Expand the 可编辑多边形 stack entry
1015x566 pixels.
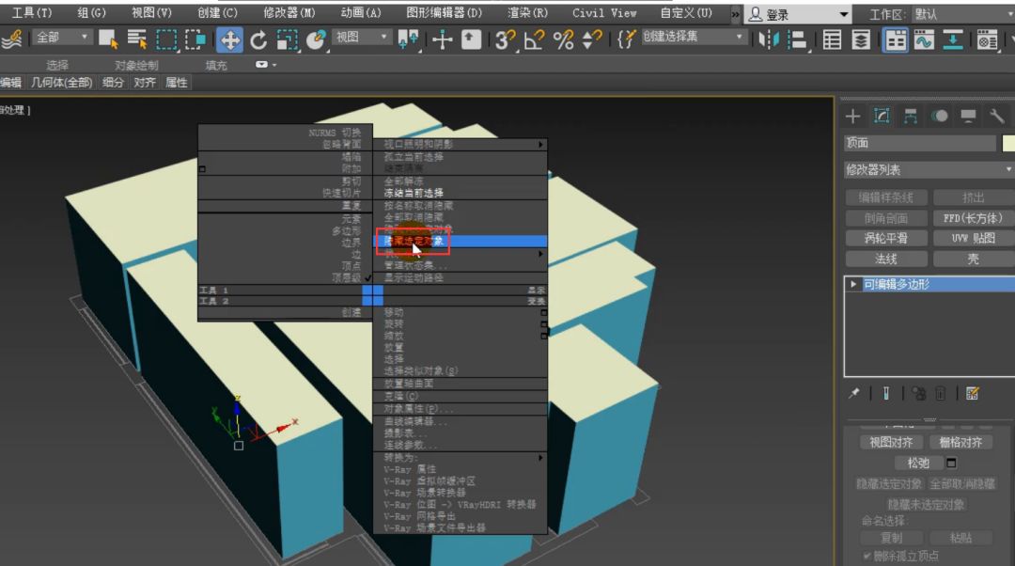pos(853,284)
